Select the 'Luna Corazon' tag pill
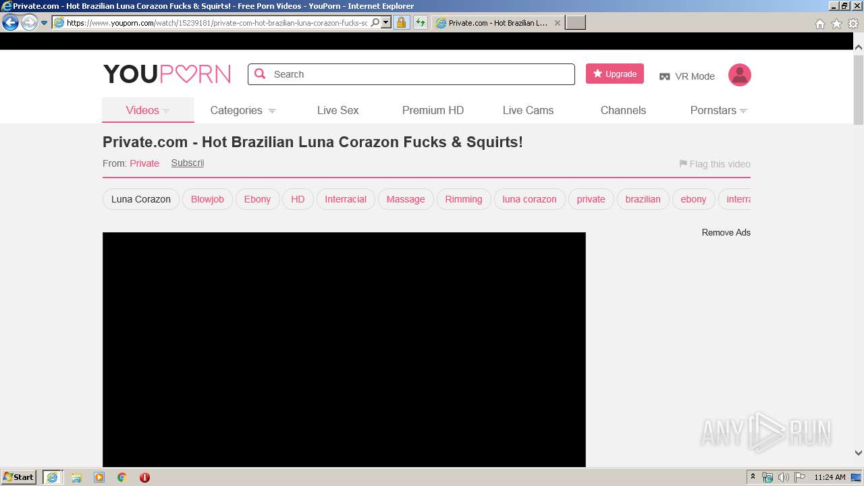This screenshot has height=486, width=864. tap(141, 199)
